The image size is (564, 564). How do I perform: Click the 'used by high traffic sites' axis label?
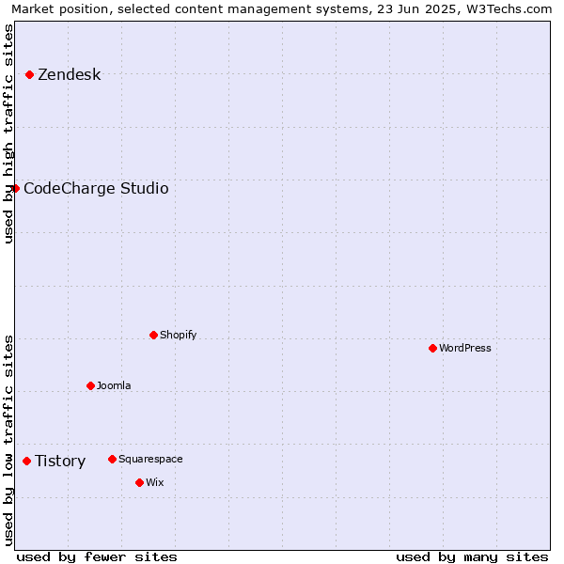tap(8, 133)
